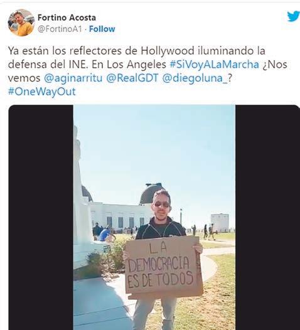Follow the @FortinoA1 account
The image size is (300, 330).
[102, 29]
